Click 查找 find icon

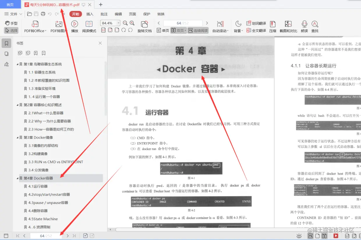(315, 27)
